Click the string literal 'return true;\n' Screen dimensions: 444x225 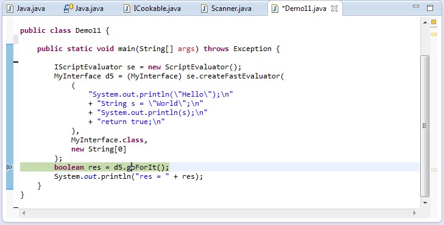pyautogui.click(x=131, y=122)
